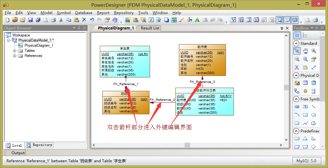Click the FK_Reference_2 label in diagram
The height and width of the screenshot is (168, 328).
point(162,100)
